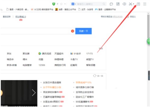Click the blue 百度一下 search button

[83, 31]
